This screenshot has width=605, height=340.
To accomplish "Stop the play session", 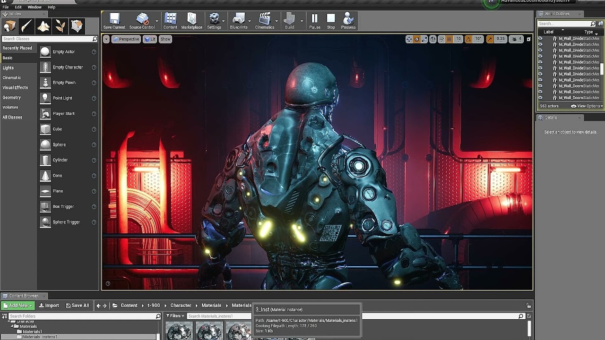I will click(x=331, y=21).
